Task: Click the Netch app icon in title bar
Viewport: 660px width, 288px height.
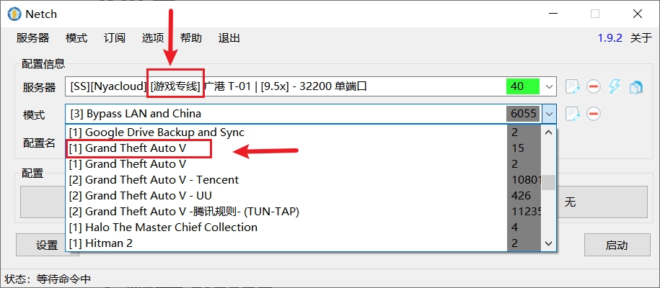Action: click(x=12, y=14)
